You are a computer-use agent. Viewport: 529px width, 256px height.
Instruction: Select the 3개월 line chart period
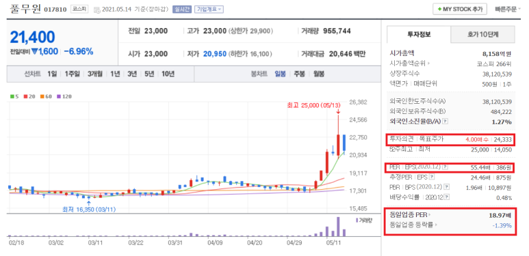pyautogui.click(x=95, y=74)
